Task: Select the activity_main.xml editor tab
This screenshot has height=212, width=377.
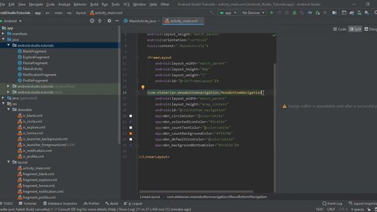Action: click(x=184, y=21)
